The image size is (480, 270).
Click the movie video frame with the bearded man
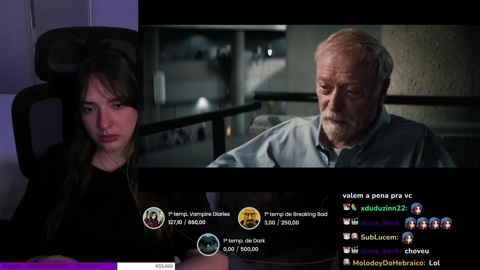pyautogui.click(x=309, y=96)
